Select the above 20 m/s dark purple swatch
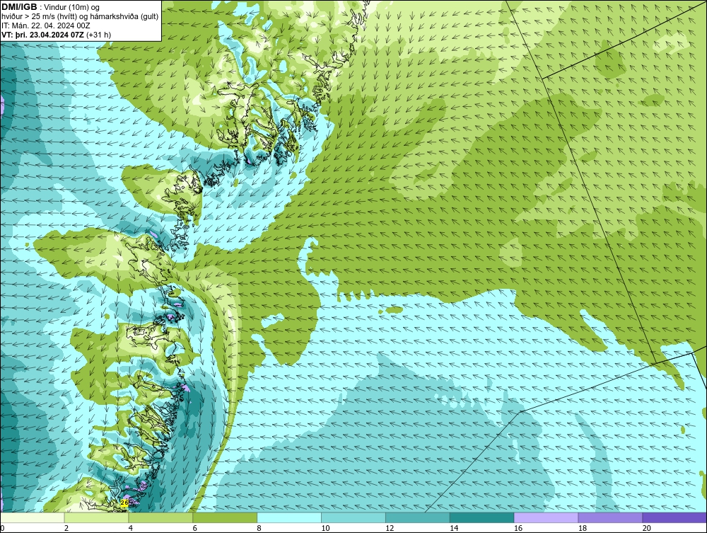This screenshot has height=533, width=707. (674, 517)
